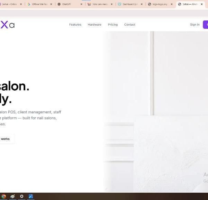Go to the Hardware page link

(x=95, y=25)
